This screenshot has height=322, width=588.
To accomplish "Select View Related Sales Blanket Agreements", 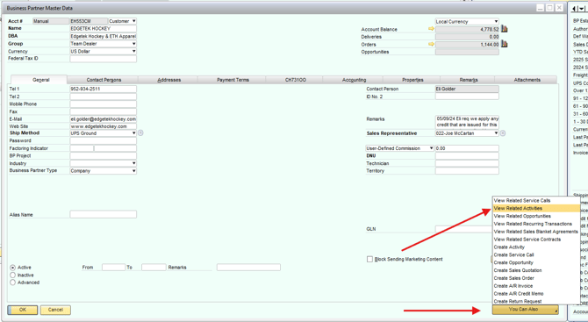I will (536, 232).
